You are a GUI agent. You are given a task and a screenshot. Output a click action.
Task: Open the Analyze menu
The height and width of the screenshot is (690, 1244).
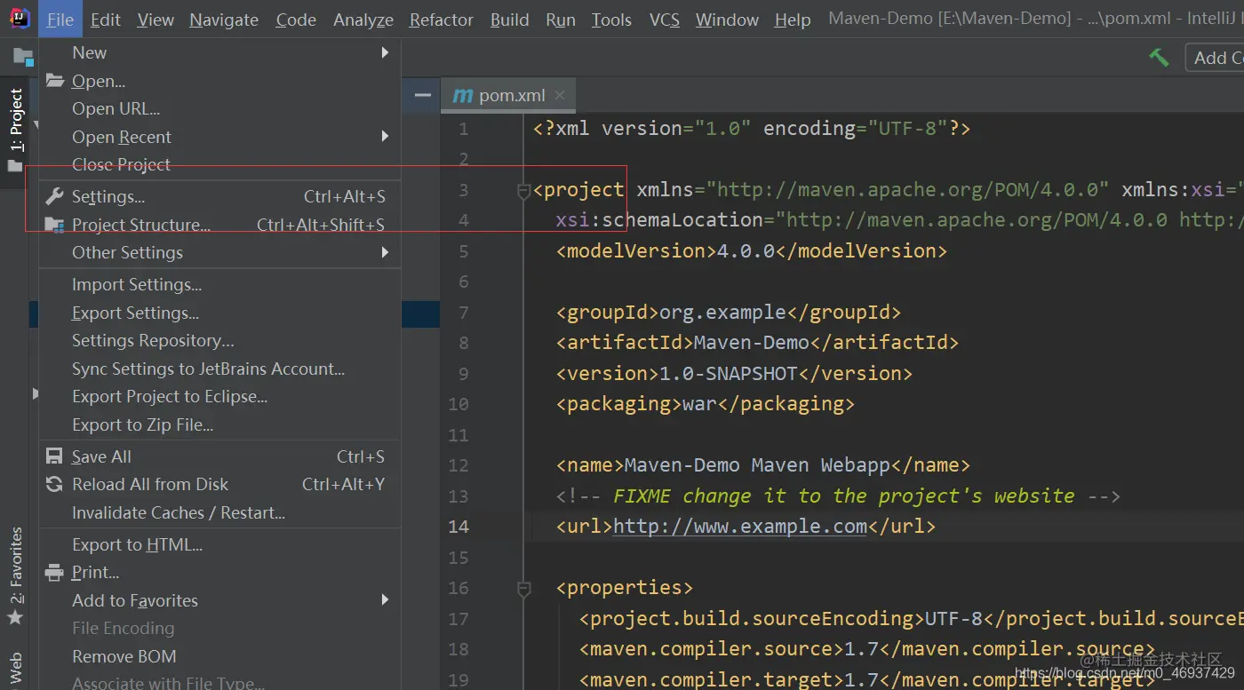363,20
